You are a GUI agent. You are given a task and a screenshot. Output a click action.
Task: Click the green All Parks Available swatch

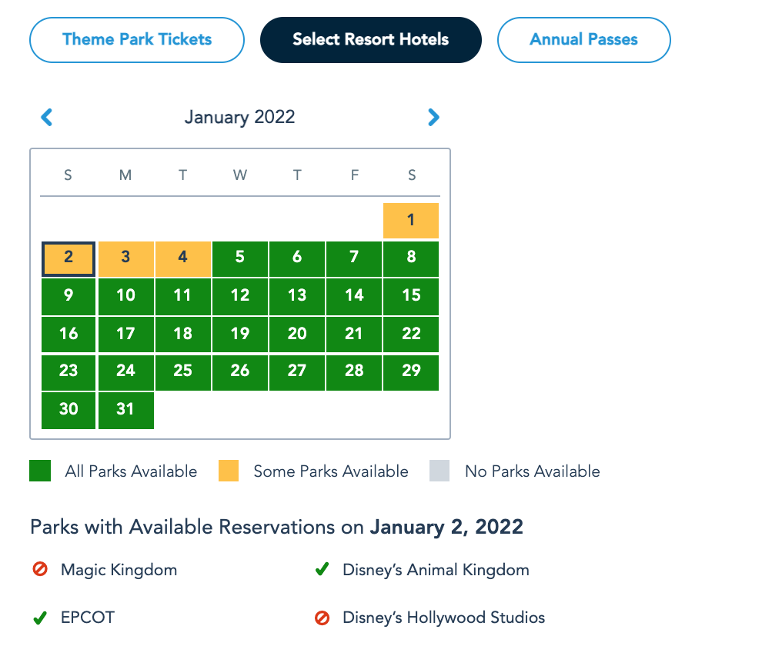tap(40, 471)
